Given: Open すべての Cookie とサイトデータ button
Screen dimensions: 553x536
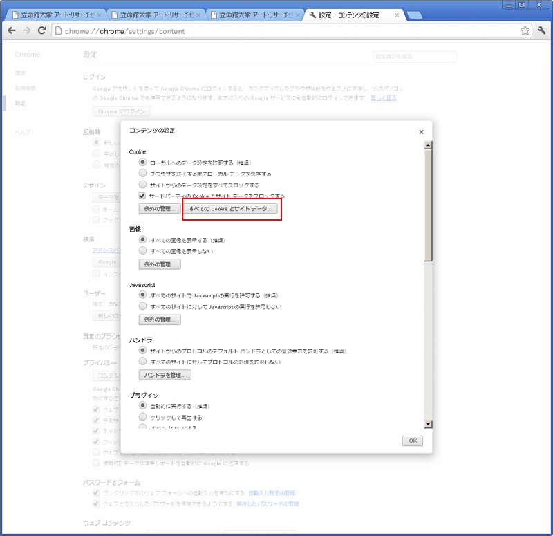Looking at the screenshot, I should (230, 209).
